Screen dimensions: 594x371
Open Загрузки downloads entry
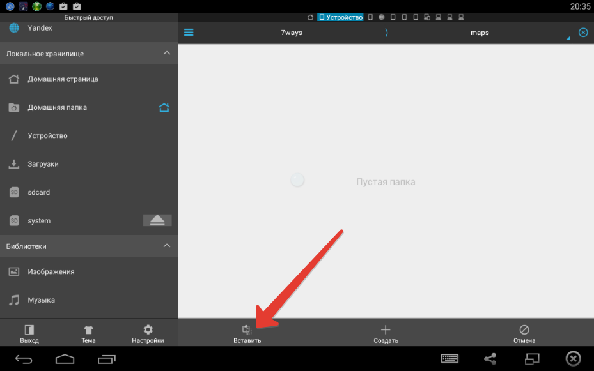[89, 164]
